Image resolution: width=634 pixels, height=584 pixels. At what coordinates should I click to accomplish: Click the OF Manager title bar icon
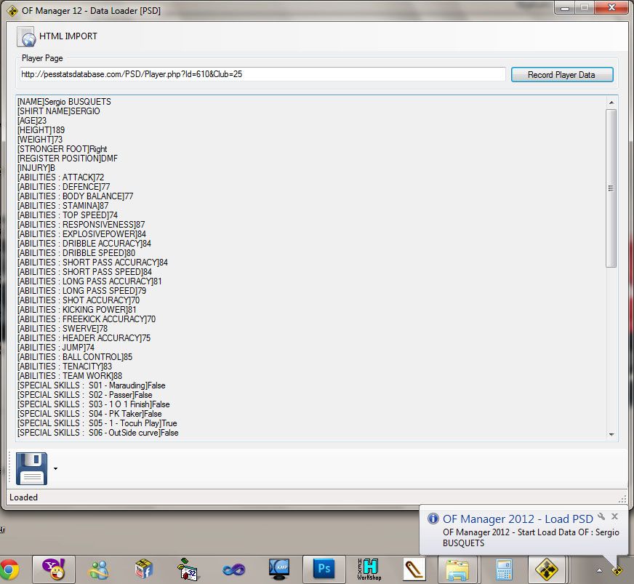point(12,11)
